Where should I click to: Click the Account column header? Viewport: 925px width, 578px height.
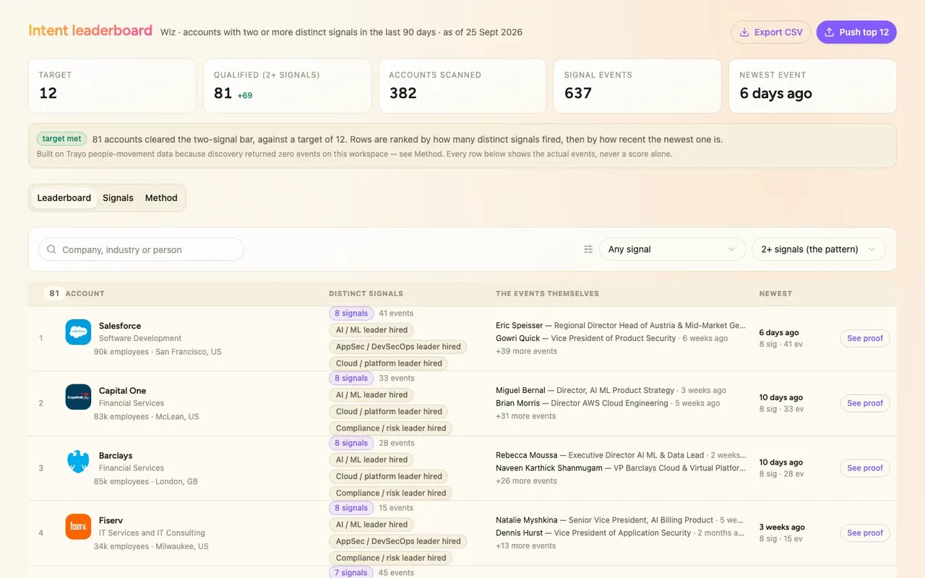pos(85,294)
